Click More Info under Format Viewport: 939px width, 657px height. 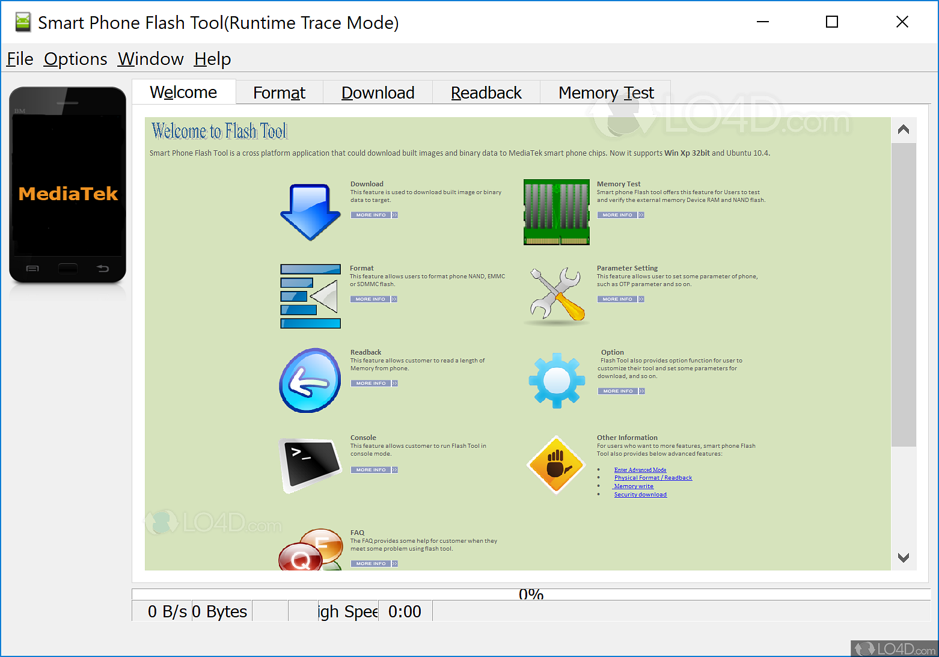click(373, 299)
